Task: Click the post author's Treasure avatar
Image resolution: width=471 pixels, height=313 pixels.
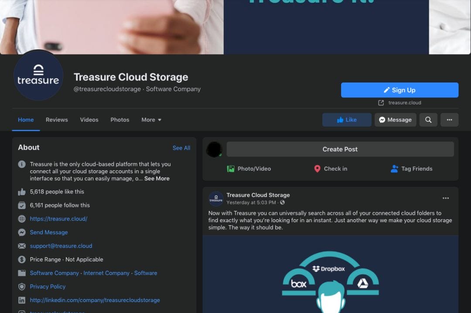Action: [x=216, y=199]
